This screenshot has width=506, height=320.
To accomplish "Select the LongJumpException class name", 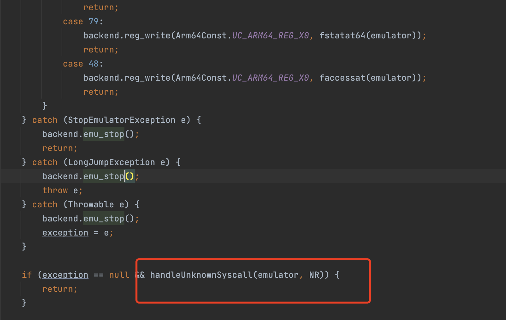I will coord(112,162).
